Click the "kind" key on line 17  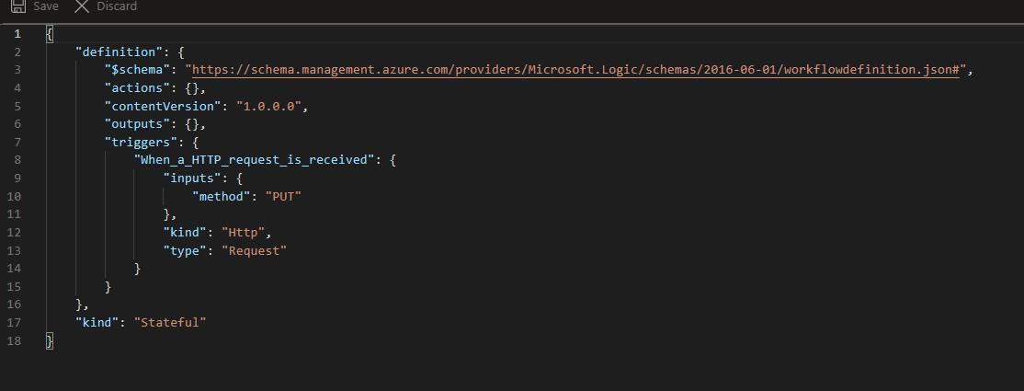97,322
